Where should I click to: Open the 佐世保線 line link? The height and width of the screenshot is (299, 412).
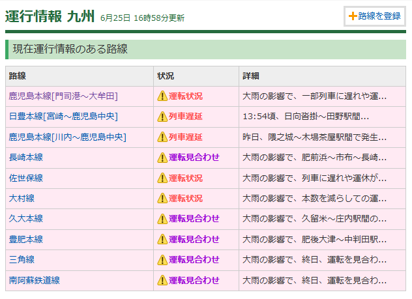tap(26, 178)
